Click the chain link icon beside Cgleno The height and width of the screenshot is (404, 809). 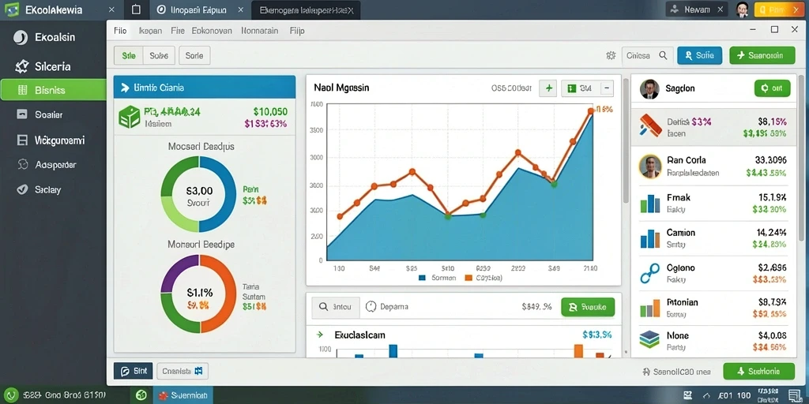(x=649, y=273)
